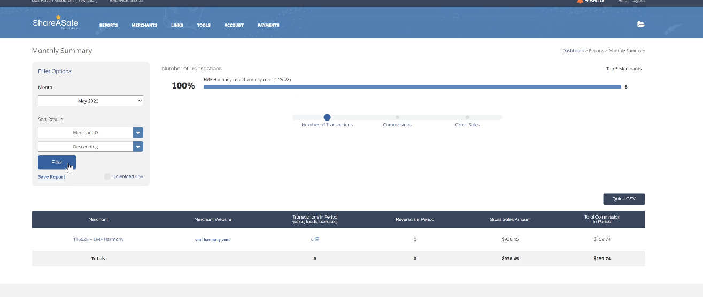Click the EMF Harmony transactions bar

412,86
